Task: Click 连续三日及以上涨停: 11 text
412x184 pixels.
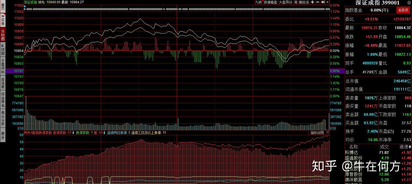Action: point(149,133)
